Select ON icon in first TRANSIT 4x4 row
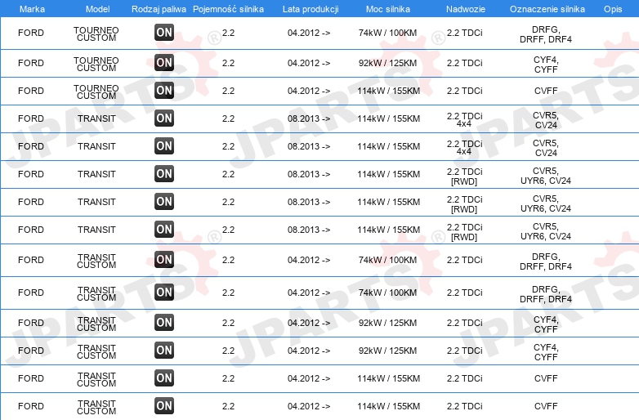639x420 pixels. tap(164, 118)
